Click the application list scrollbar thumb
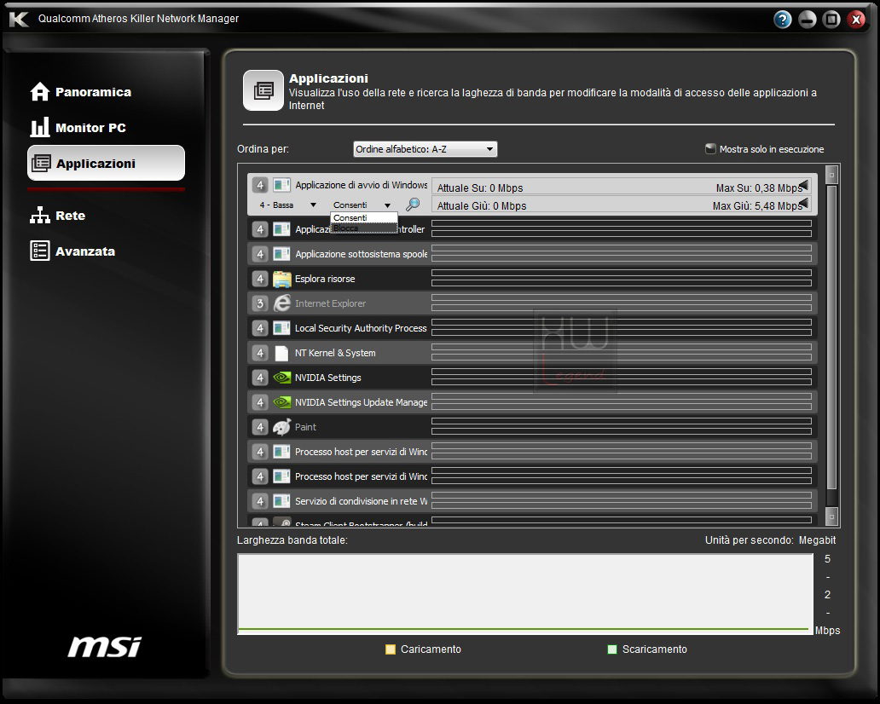The width and height of the screenshot is (880, 704). pos(831,337)
